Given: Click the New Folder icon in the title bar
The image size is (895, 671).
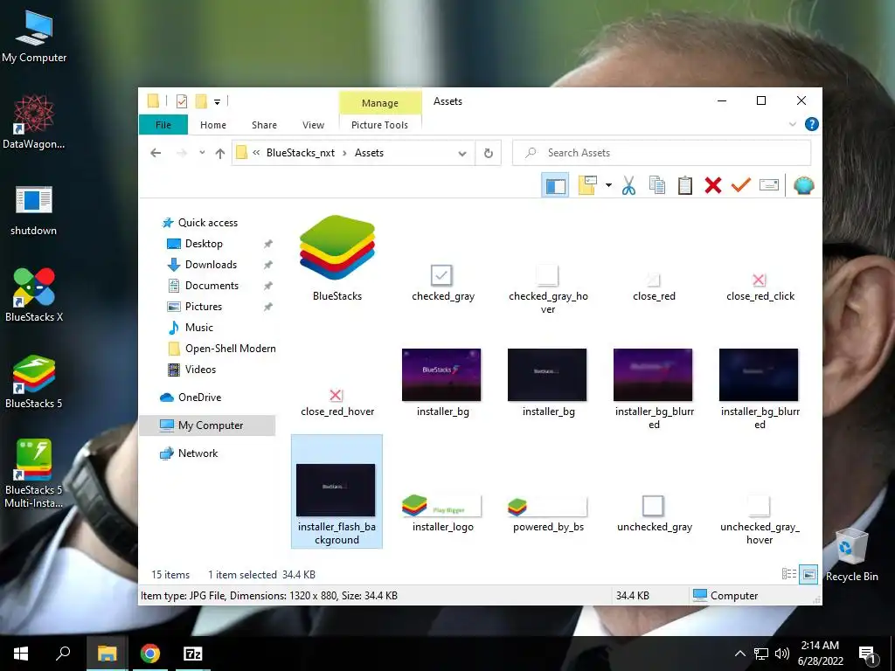Looking at the screenshot, I should point(201,101).
